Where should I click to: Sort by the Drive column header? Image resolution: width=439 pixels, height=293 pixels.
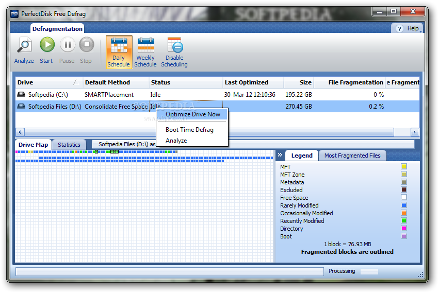click(x=49, y=82)
